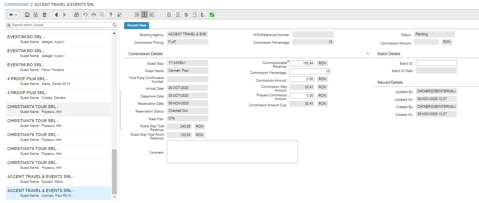
Task: Click the pencil edit-note toolbar icon
Action: coord(119,15)
